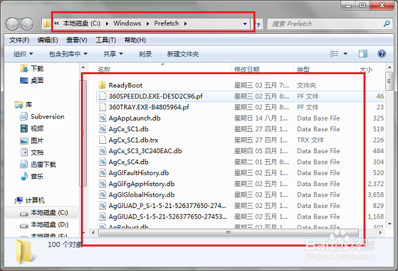Click the AgCx_SC4.db file icon

[x=103, y=162]
